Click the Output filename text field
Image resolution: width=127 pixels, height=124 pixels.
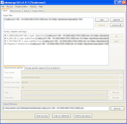[56, 108]
